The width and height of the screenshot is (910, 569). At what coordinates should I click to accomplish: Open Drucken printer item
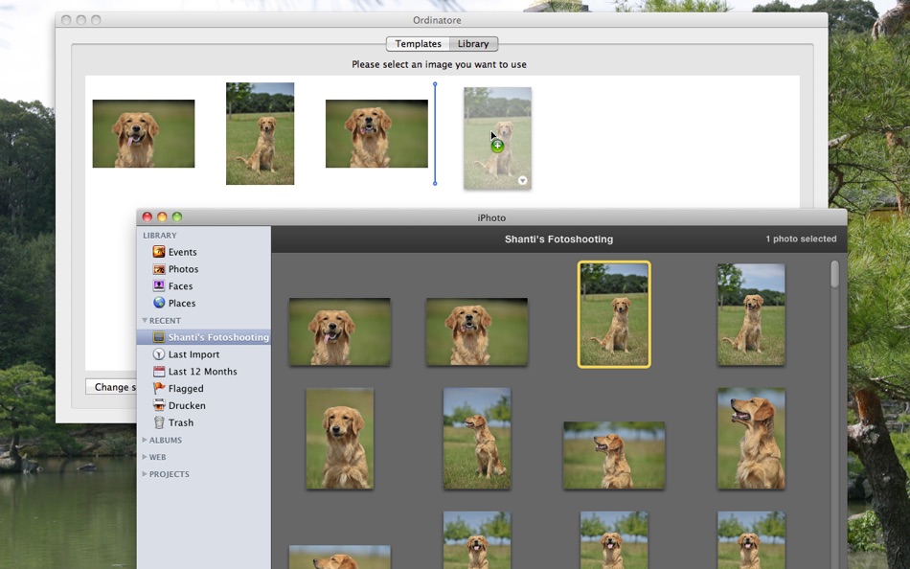click(179, 405)
